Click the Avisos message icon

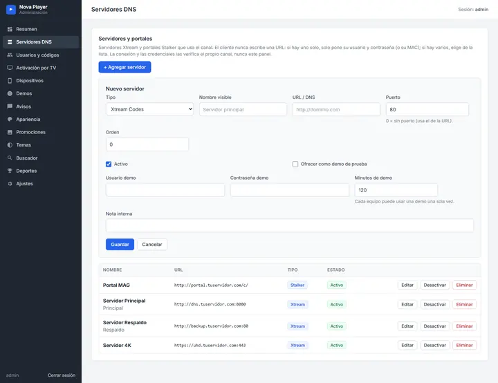click(10, 106)
